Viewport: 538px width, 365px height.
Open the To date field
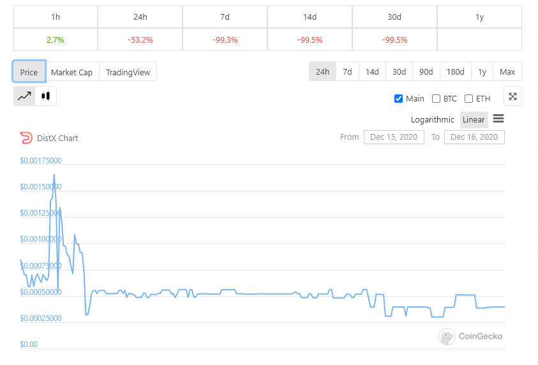474,137
